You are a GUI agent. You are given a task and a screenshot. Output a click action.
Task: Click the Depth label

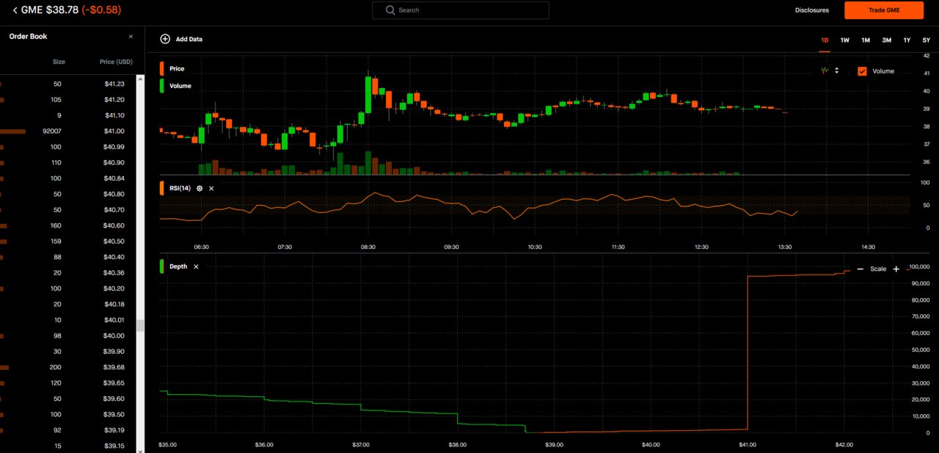tap(178, 267)
